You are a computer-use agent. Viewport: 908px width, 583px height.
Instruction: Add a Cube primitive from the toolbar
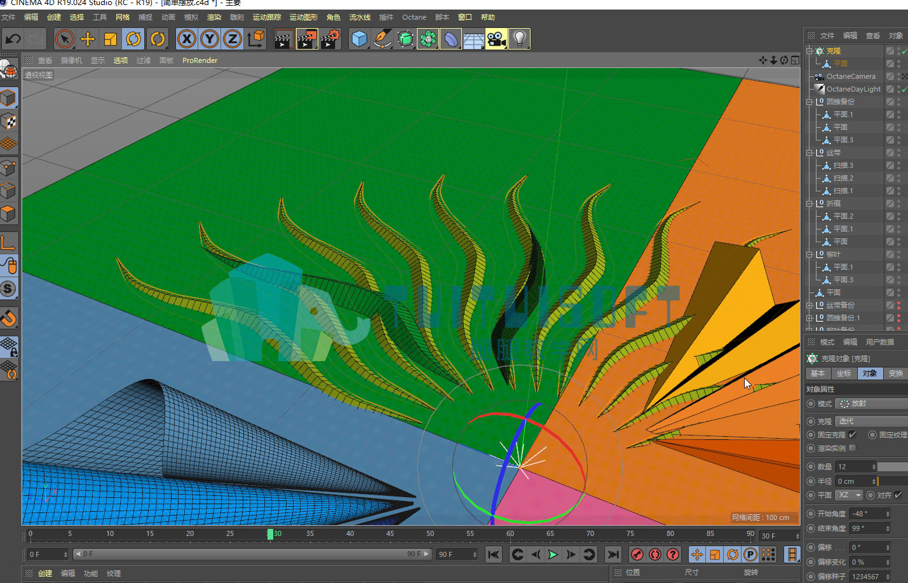click(360, 39)
